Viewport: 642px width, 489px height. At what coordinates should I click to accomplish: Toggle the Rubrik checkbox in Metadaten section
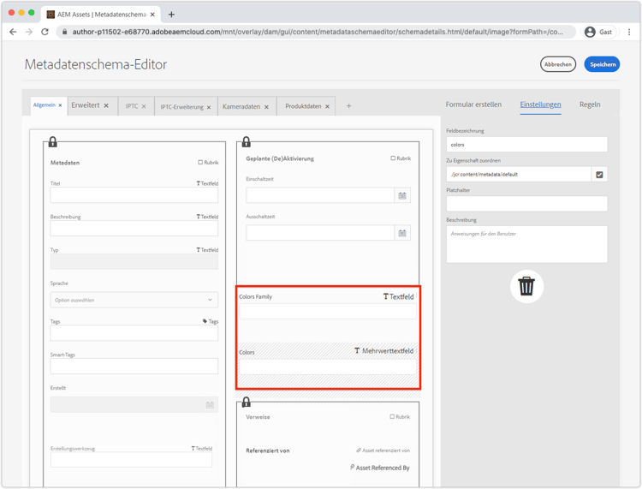pos(200,162)
